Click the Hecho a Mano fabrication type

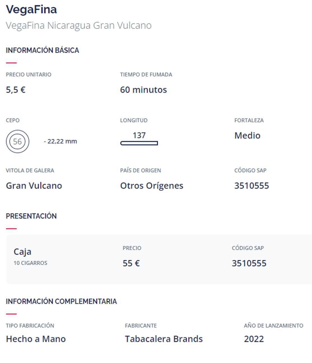click(36, 339)
